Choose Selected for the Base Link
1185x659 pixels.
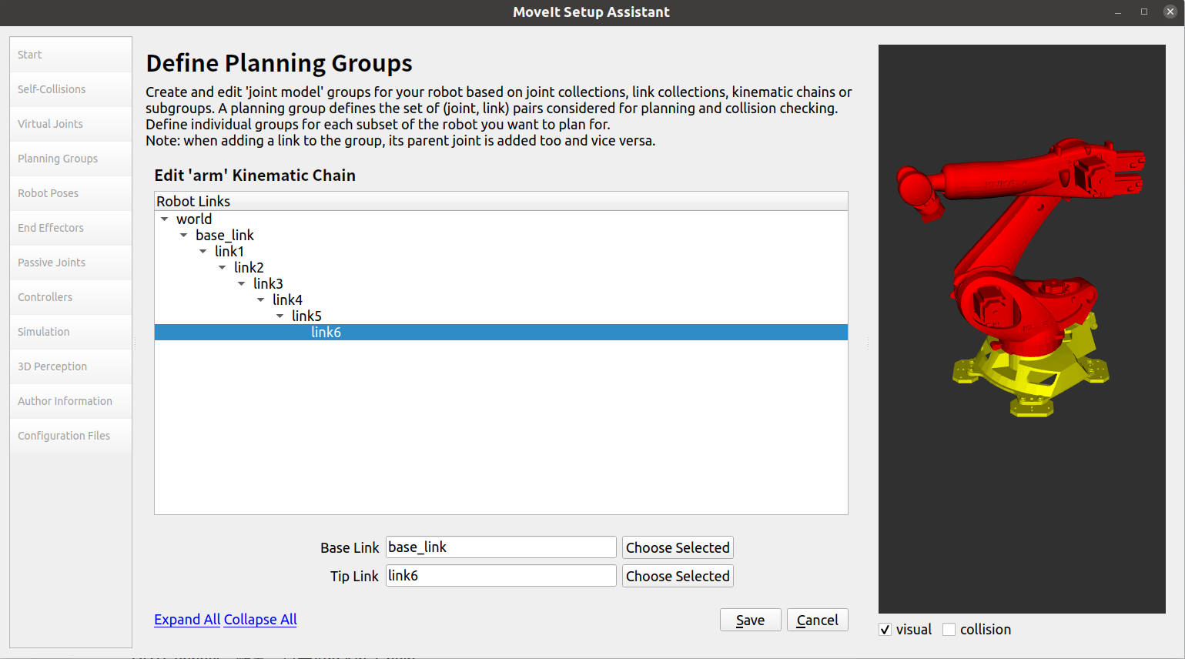click(x=678, y=547)
